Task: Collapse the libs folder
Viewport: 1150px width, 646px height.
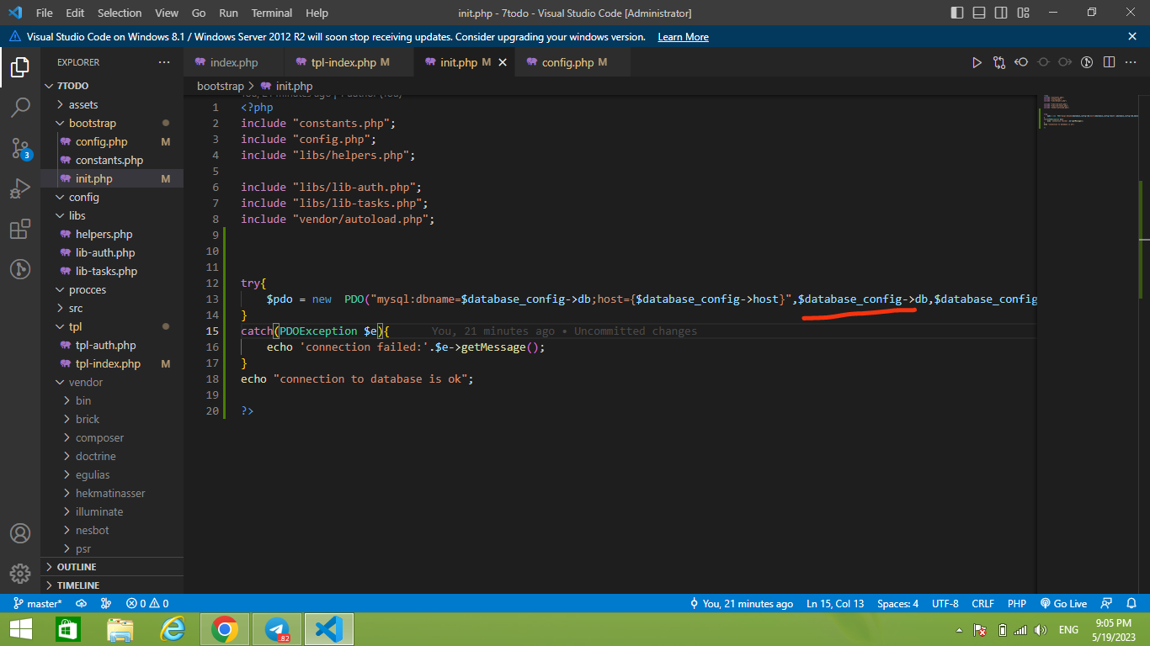Action: (112, 215)
